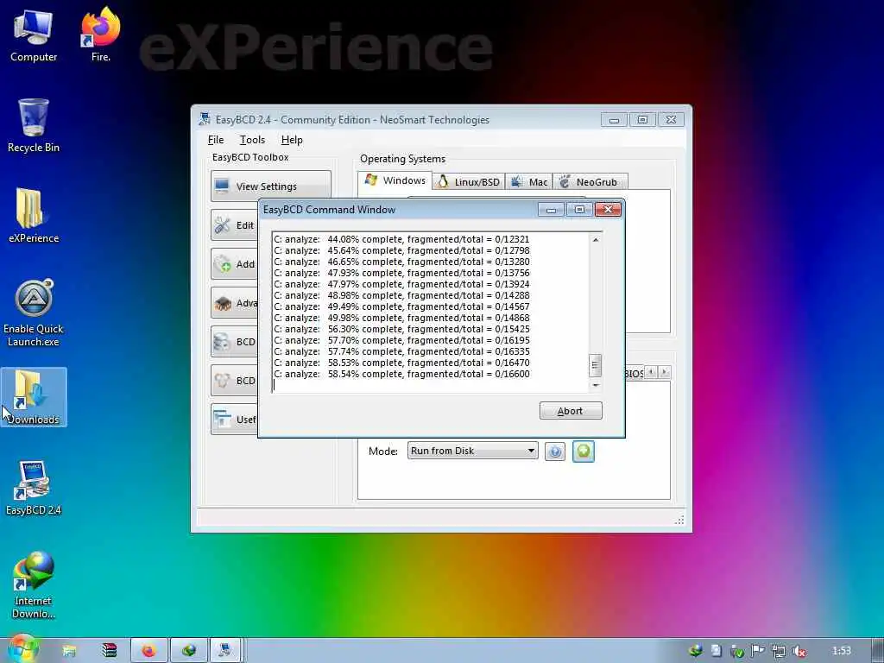The image size is (884, 663).
Task: Switch to Firefox taskbar button
Action: [x=148, y=651]
